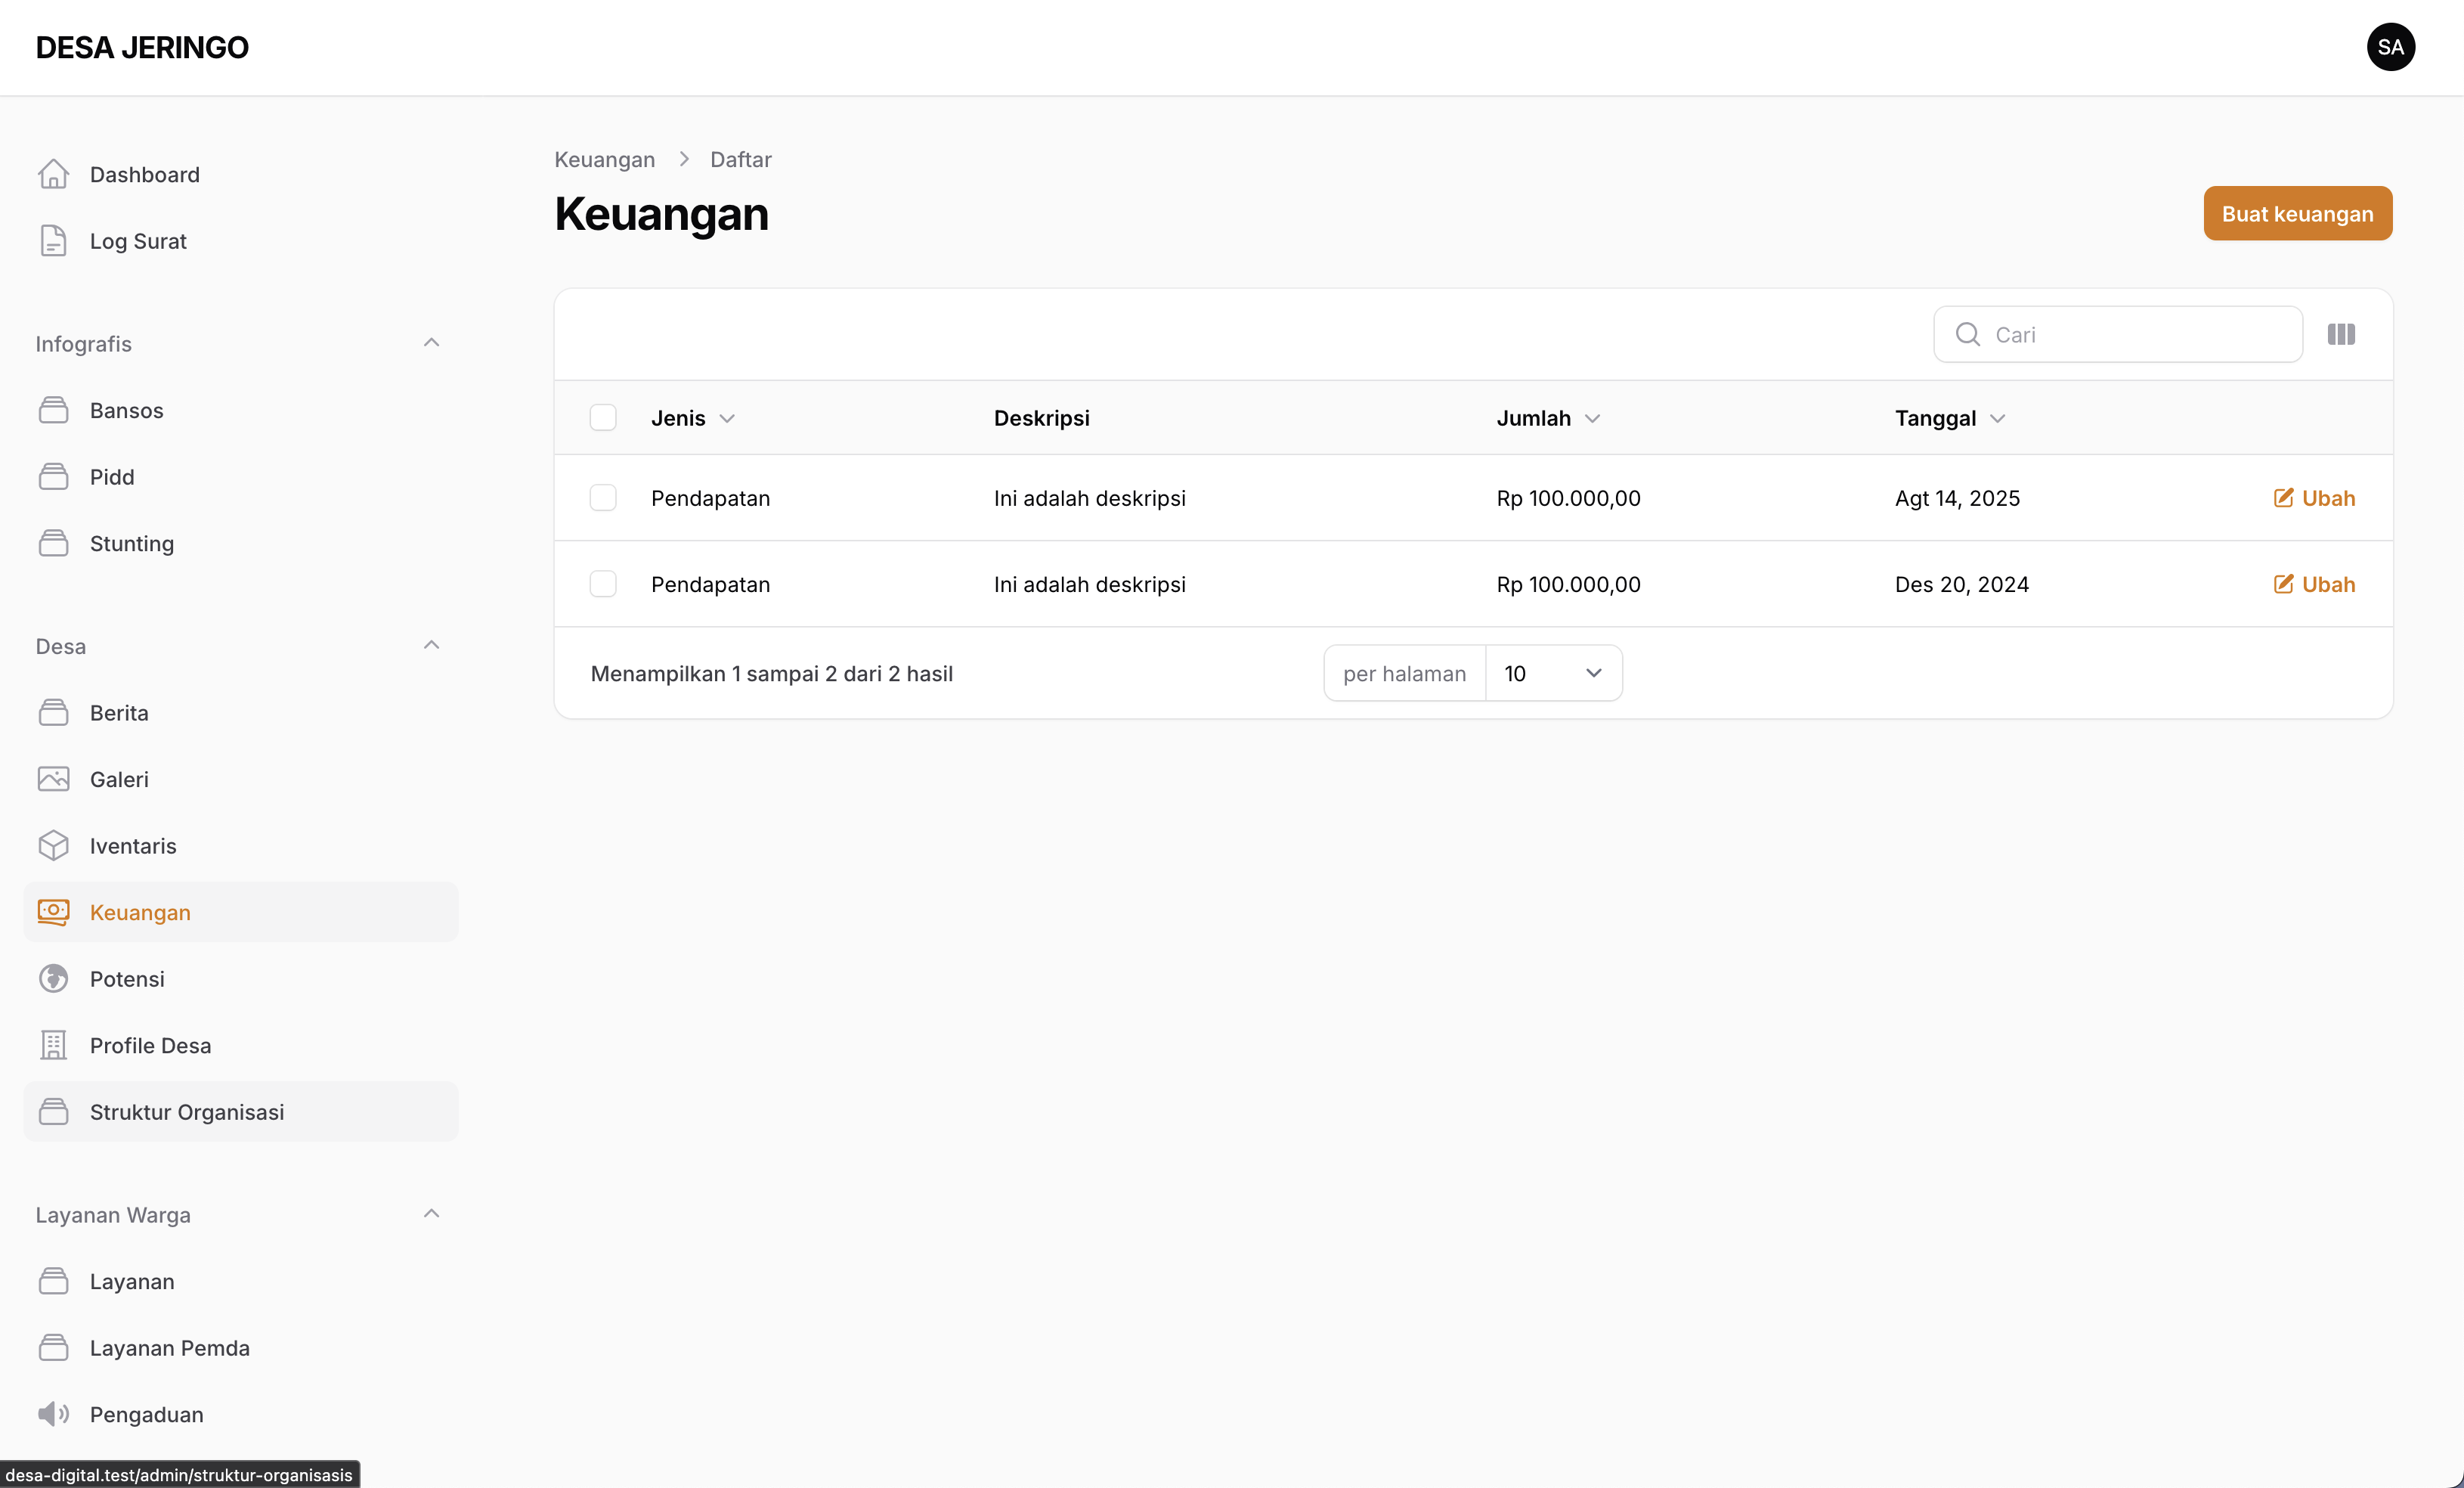Open the Potensi globe icon
The height and width of the screenshot is (1488, 2464).
(54, 978)
